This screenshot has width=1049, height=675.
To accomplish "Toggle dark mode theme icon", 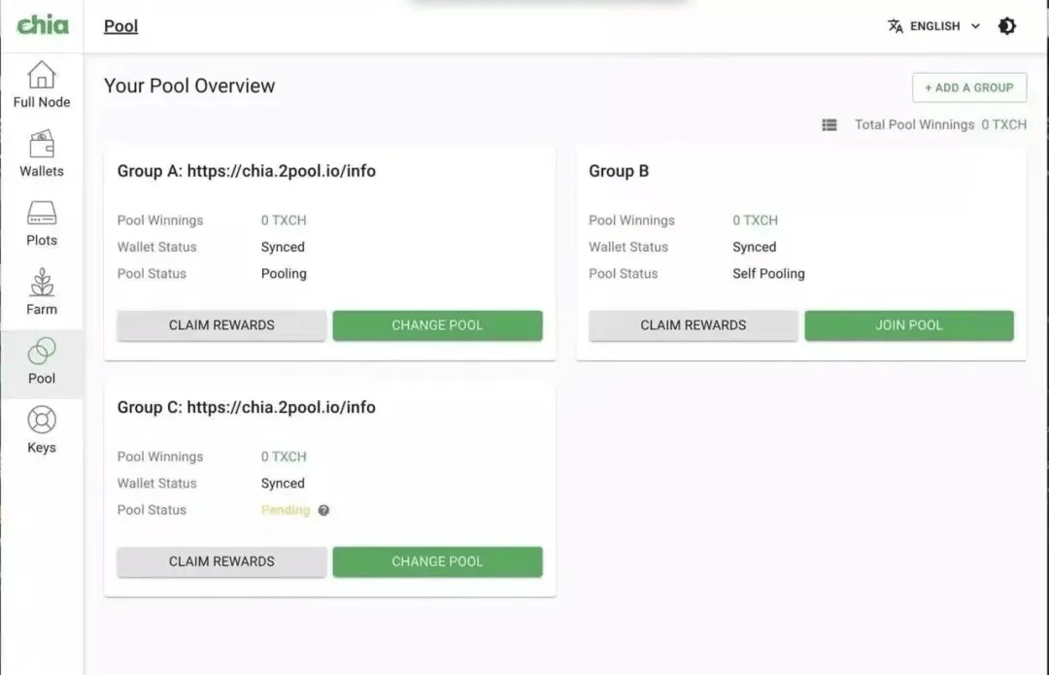I will click(x=1007, y=26).
